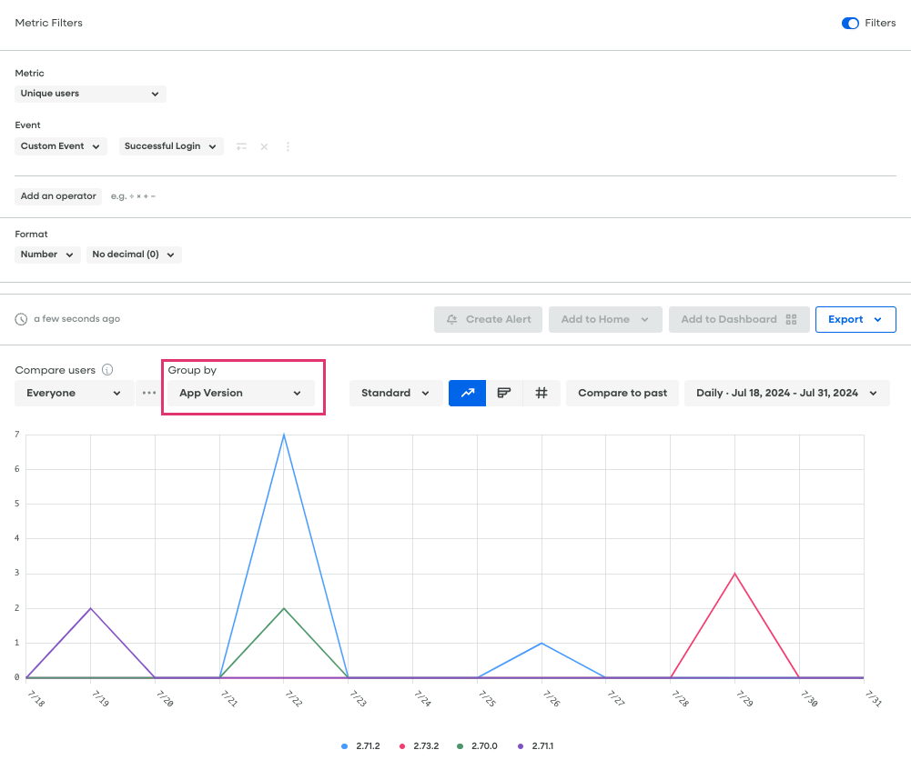Click the ellipsis next to Everyone
Image resolution: width=911 pixels, height=760 pixels.
148,394
